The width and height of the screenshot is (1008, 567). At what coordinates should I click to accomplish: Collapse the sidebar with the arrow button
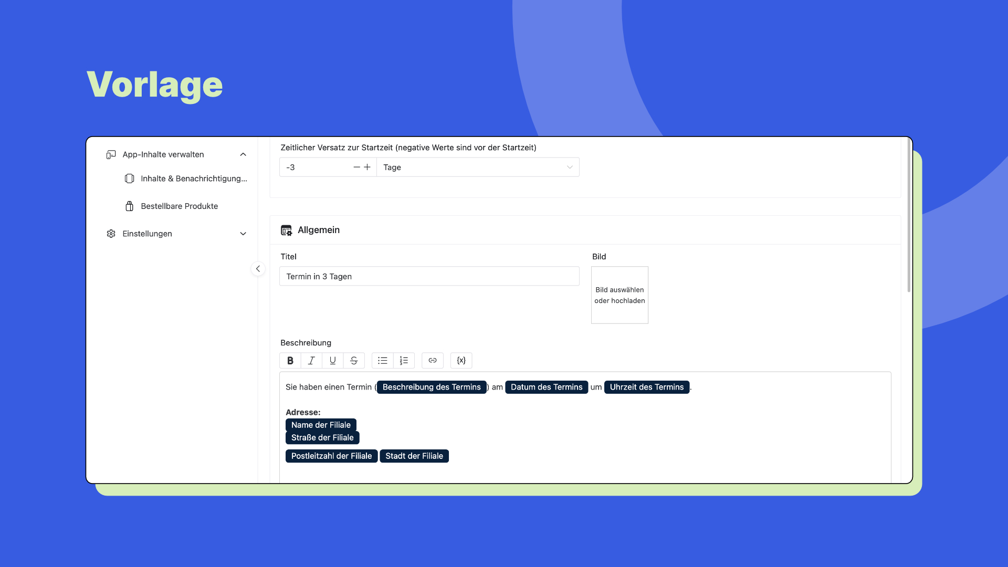(x=258, y=269)
